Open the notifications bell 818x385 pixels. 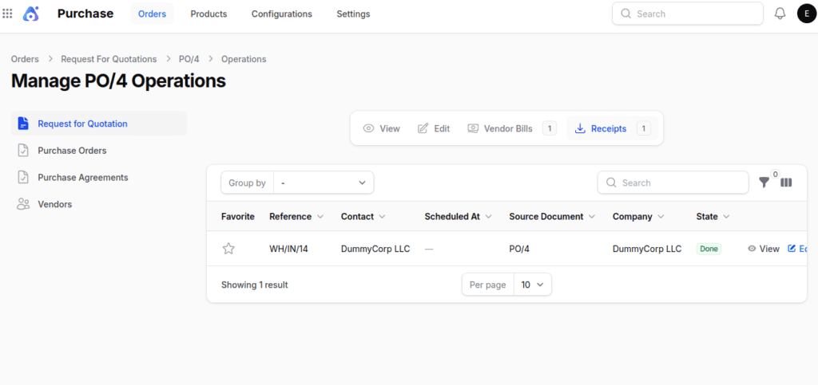click(x=780, y=14)
